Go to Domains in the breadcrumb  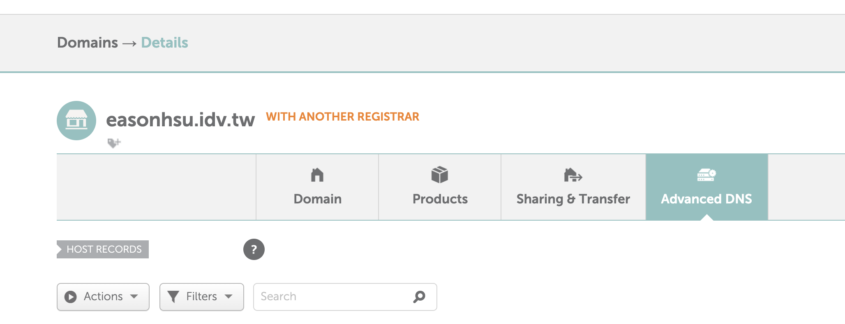pos(88,43)
